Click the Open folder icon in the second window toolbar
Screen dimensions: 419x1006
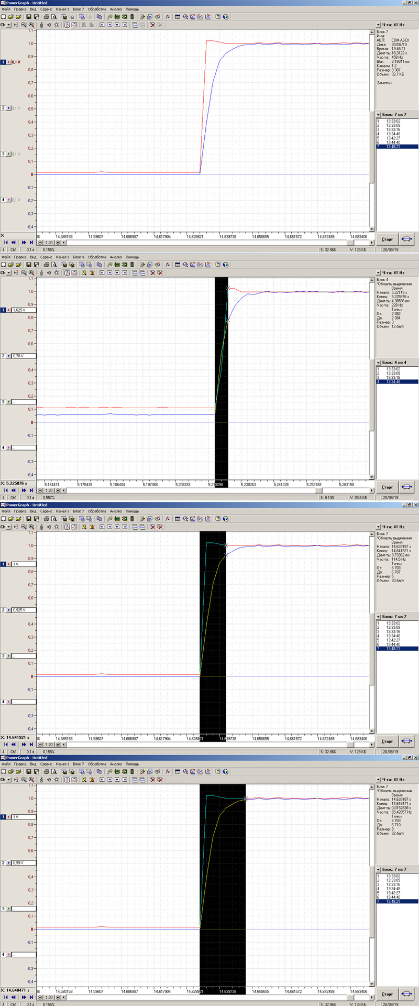click(11, 265)
